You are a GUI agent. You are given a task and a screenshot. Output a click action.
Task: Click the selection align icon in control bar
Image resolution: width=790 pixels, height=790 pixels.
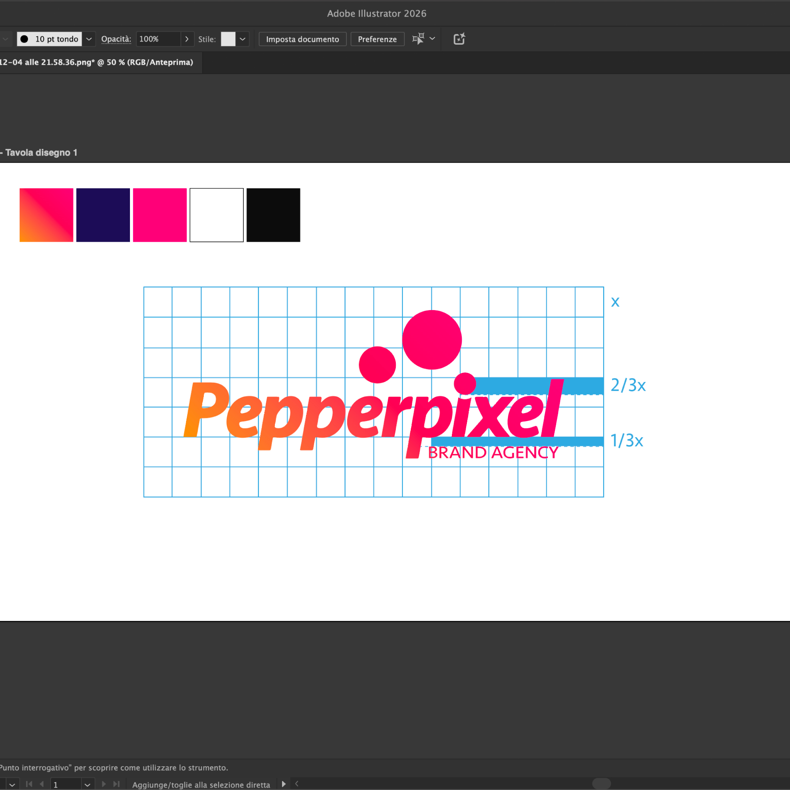tap(418, 39)
